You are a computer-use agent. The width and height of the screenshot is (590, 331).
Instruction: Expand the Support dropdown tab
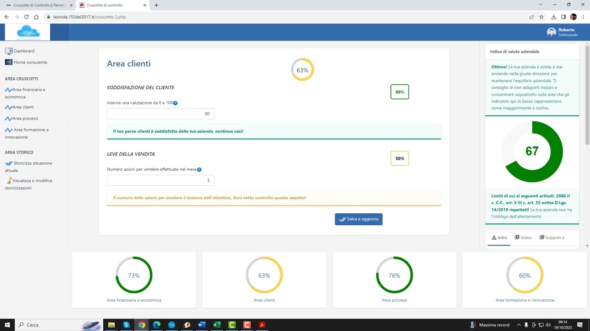point(552,238)
